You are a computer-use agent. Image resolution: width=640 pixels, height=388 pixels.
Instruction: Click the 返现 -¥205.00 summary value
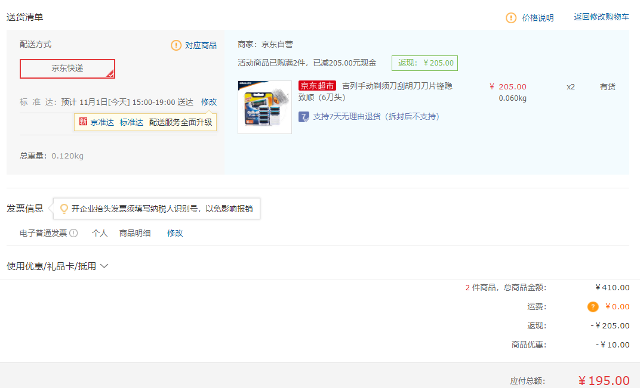610,325
